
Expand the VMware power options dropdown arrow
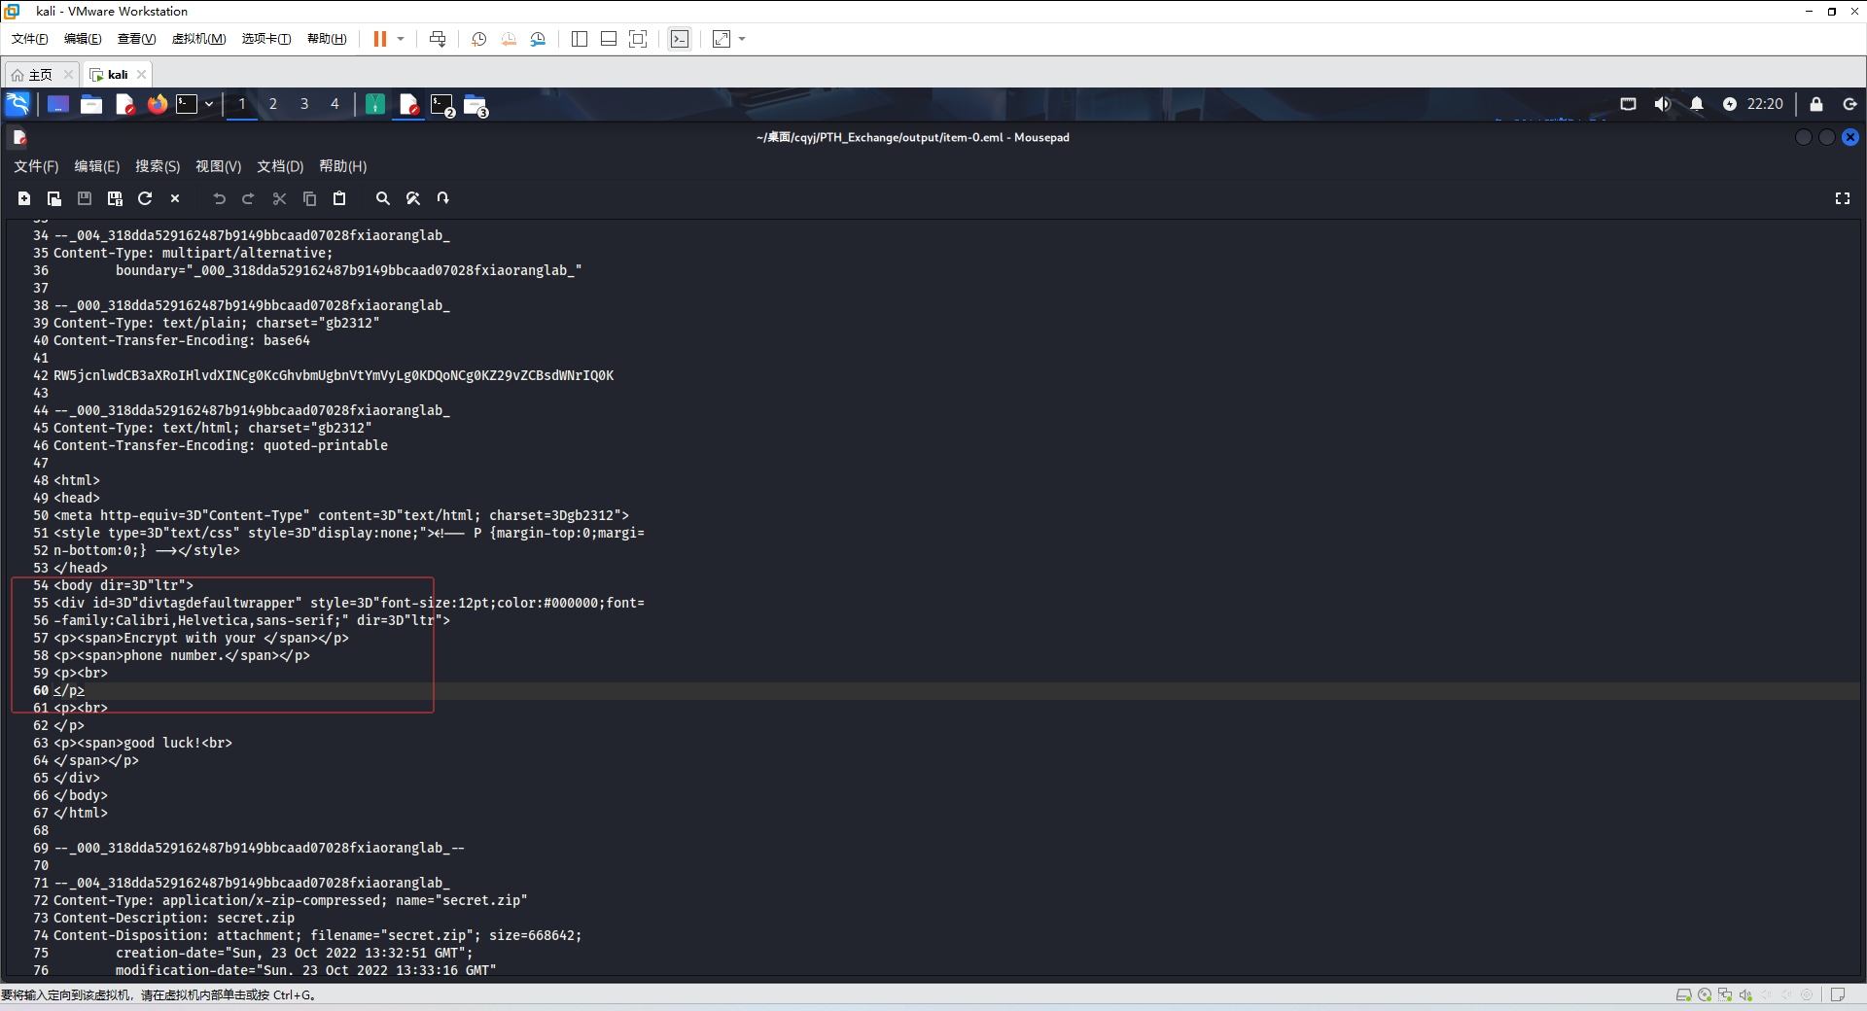(x=401, y=39)
